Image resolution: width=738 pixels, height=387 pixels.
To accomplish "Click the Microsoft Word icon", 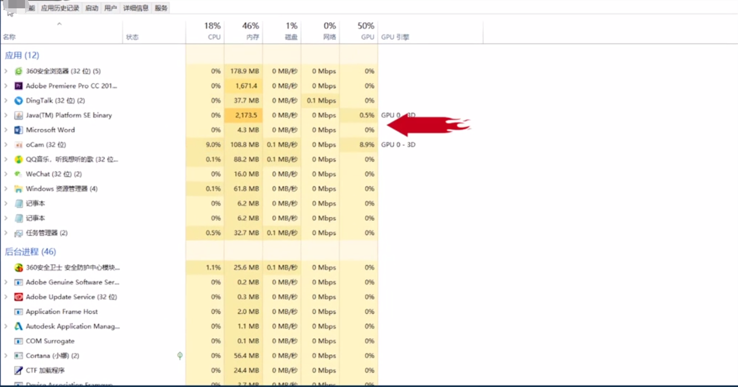I will tap(18, 130).
